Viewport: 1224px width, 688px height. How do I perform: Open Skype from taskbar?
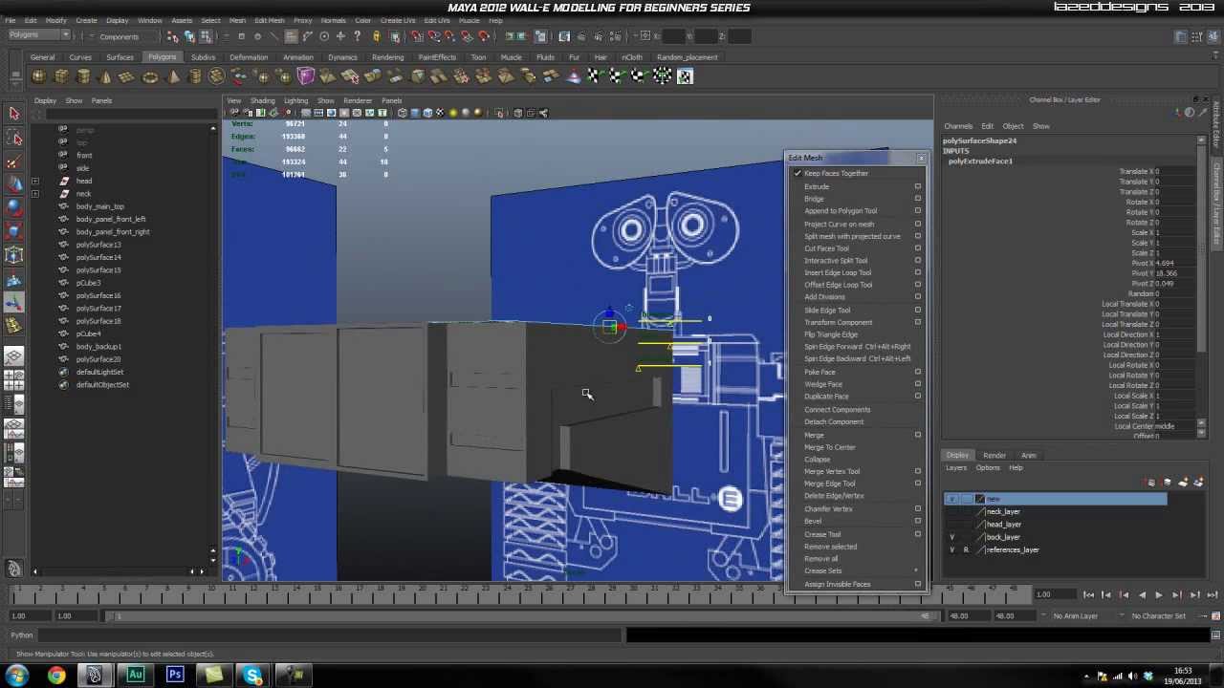(252, 676)
